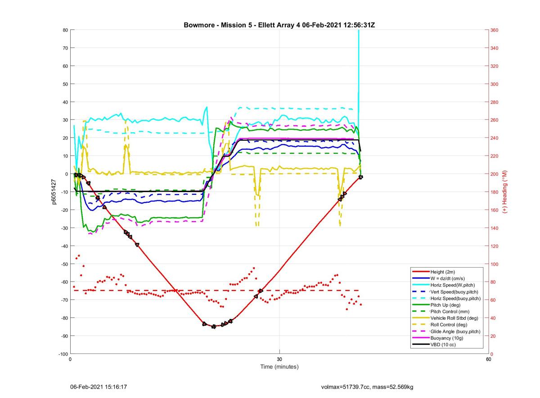
Task: Select the x-axis tick label '60'
Action: point(488,359)
